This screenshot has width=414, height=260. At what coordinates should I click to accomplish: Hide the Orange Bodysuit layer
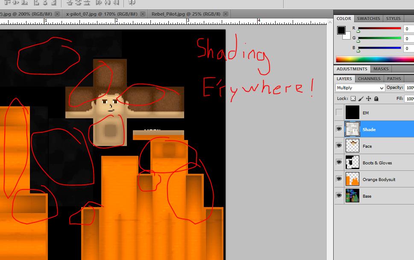[339, 179]
